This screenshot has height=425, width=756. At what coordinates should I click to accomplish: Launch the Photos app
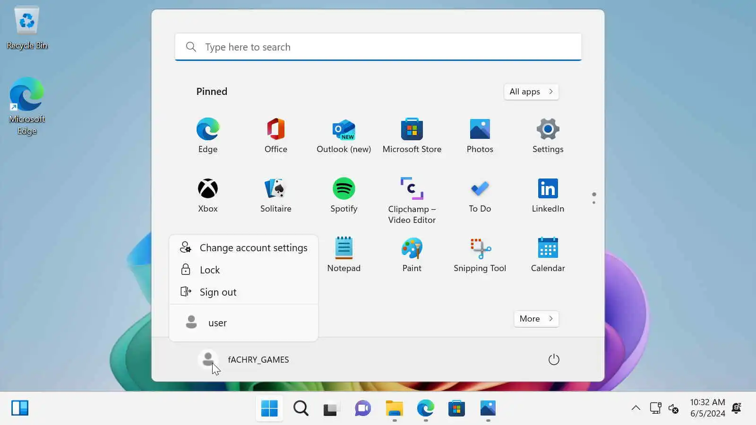click(x=480, y=136)
